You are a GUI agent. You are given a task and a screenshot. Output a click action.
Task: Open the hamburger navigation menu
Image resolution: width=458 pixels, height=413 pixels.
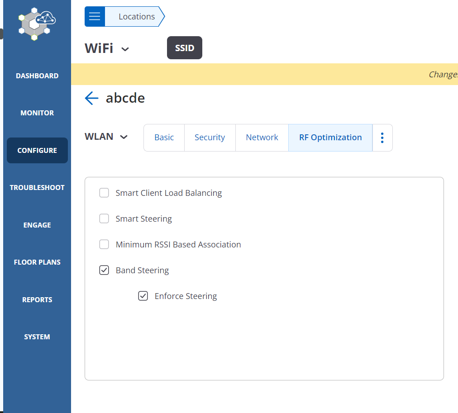point(94,16)
